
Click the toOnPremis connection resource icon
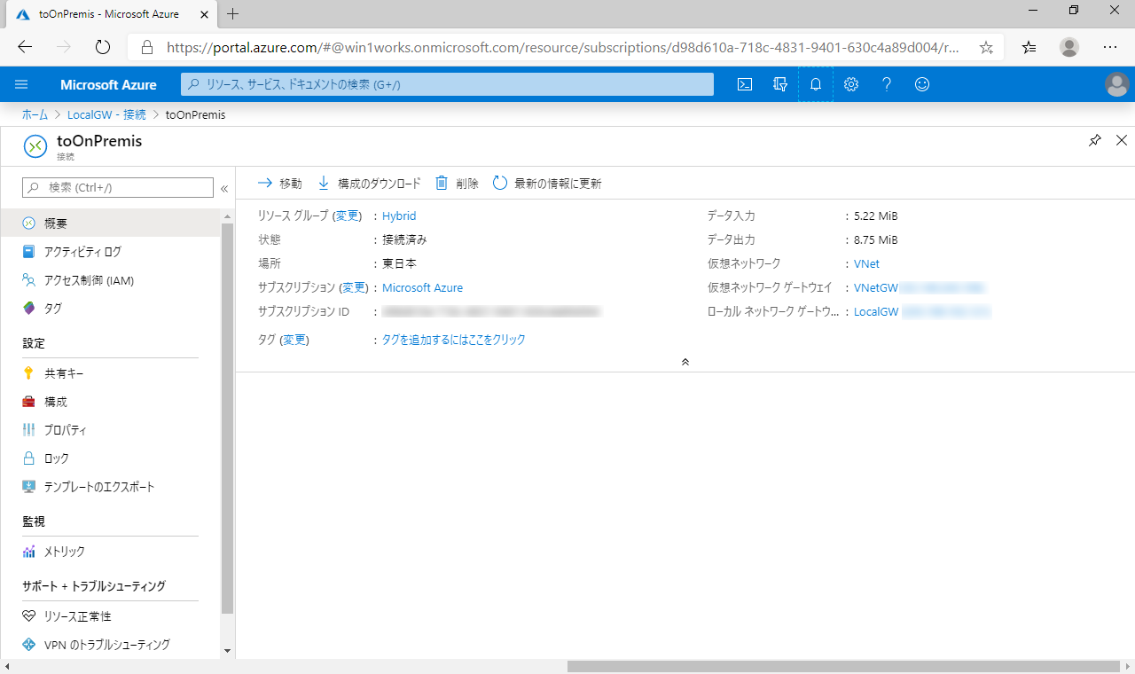point(35,146)
